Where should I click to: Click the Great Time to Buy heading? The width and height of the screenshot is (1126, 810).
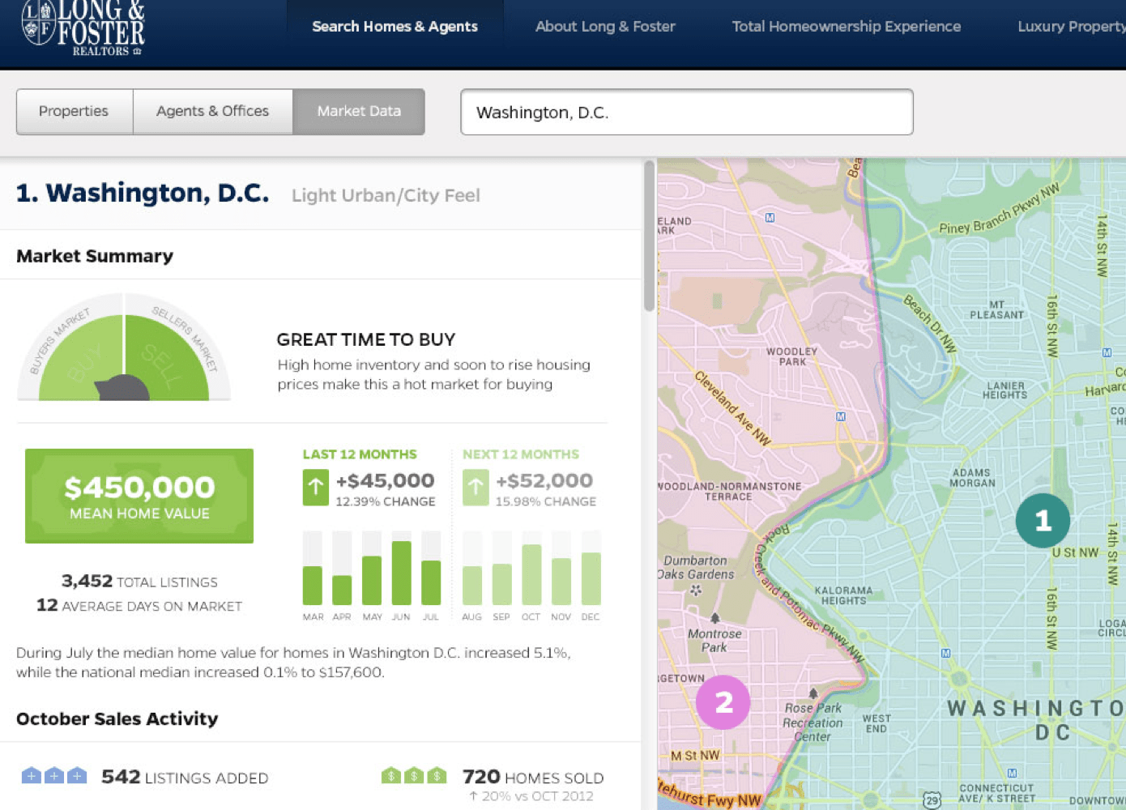(x=366, y=339)
